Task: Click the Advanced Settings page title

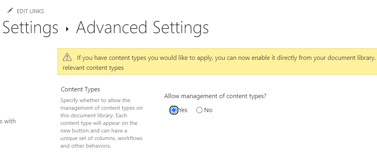Action: [x=142, y=28]
